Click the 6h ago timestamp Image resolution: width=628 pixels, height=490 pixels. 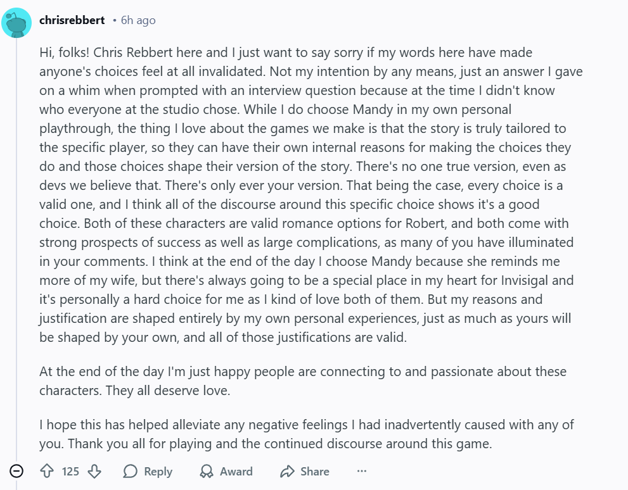tap(138, 20)
